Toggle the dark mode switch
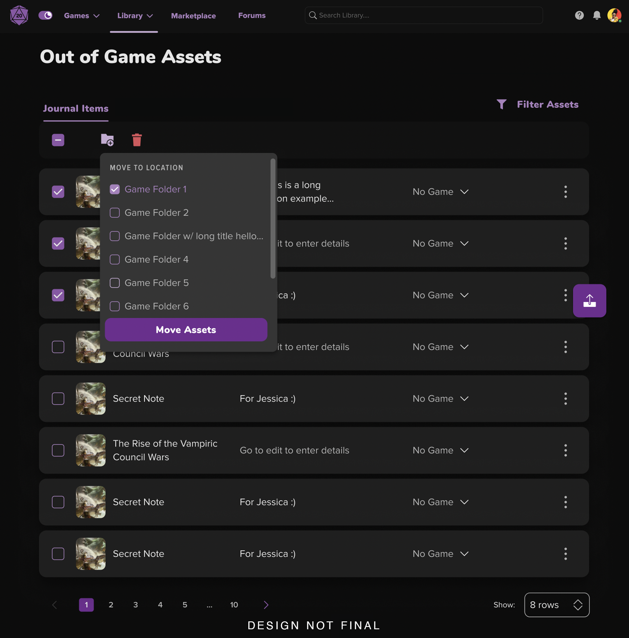The width and height of the screenshot is (629, 638). coord(45,15)
